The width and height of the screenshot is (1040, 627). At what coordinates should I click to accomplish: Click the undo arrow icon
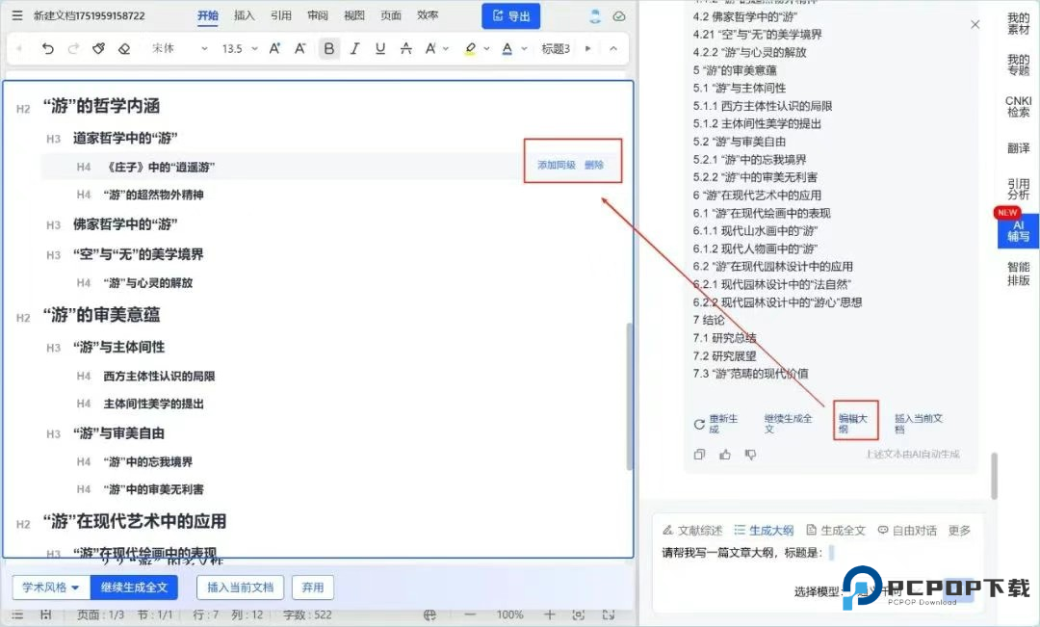tap(48, 49)
